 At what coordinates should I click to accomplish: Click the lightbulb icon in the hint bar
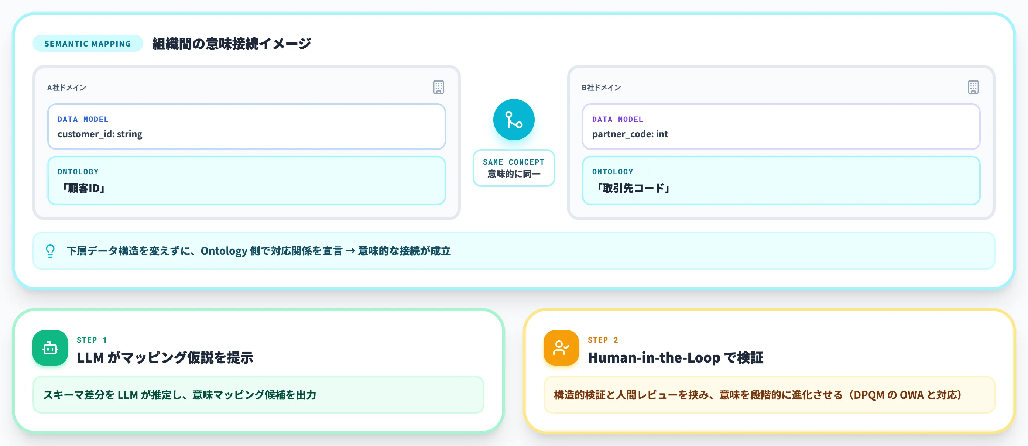pos(50,251)
